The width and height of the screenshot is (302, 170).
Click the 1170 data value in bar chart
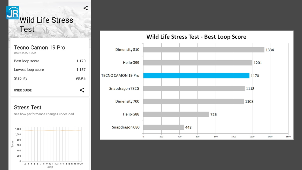[x=255, y=76]
